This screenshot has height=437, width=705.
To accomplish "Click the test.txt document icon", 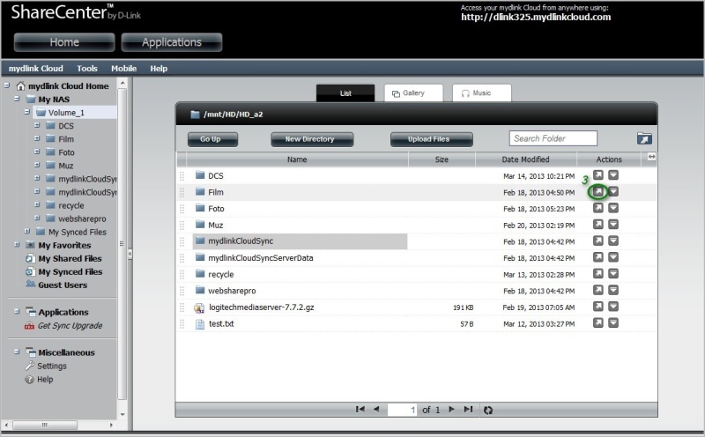I will point(200,324).
